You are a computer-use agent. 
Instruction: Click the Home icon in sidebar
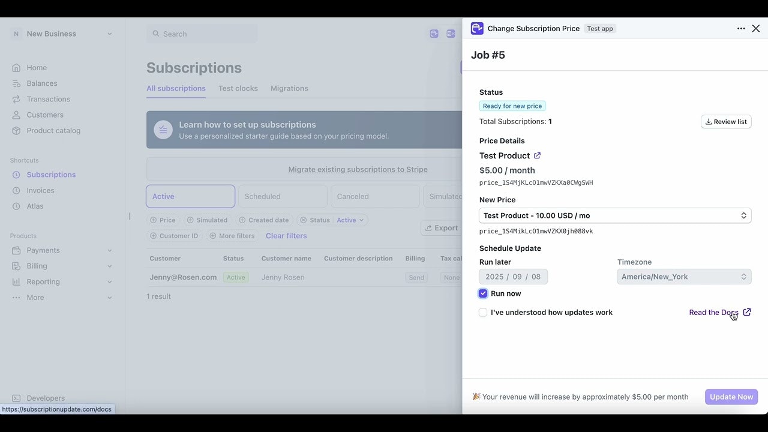click(x=16, y=68)
